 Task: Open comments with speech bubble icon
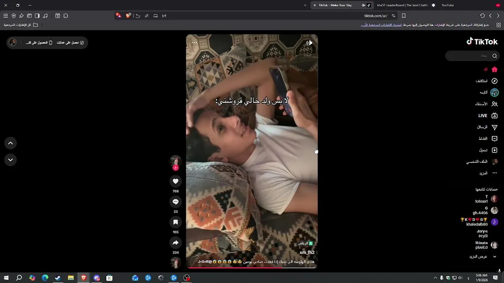point(176,202)
